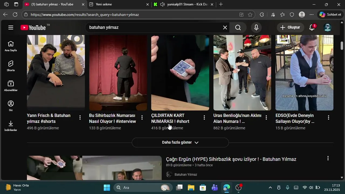Open the Edge profile icon in the toolbar
The image size is (345, 194).
302,15
